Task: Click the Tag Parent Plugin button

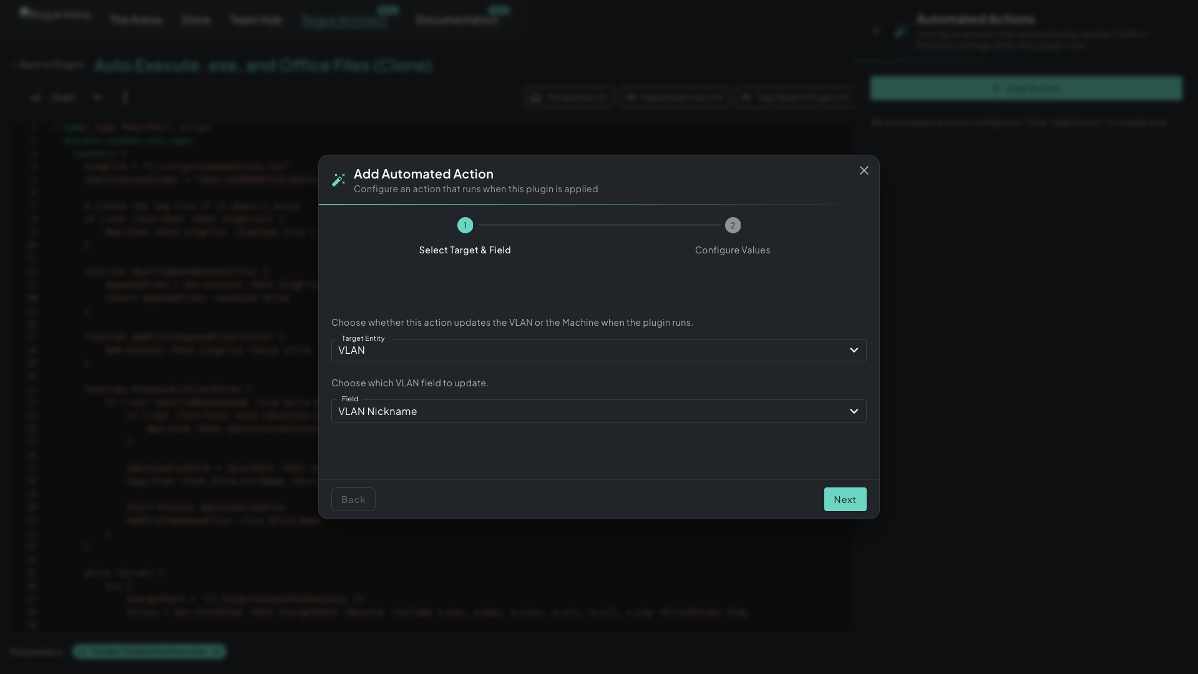Action: pos(795,97)
